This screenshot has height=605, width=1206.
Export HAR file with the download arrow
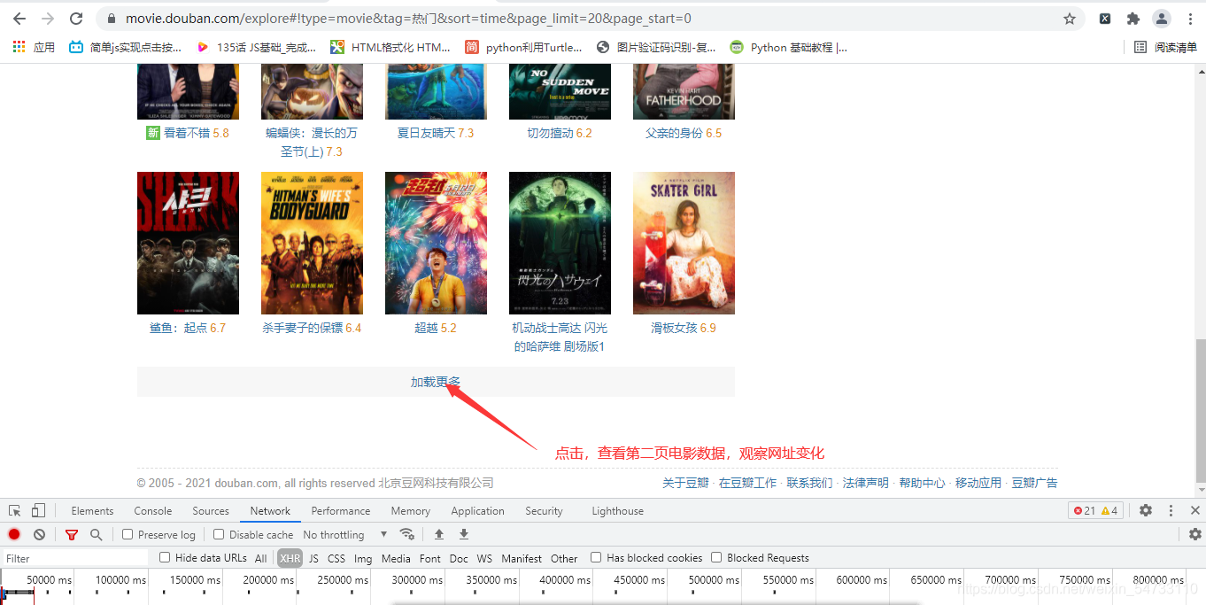464,534
